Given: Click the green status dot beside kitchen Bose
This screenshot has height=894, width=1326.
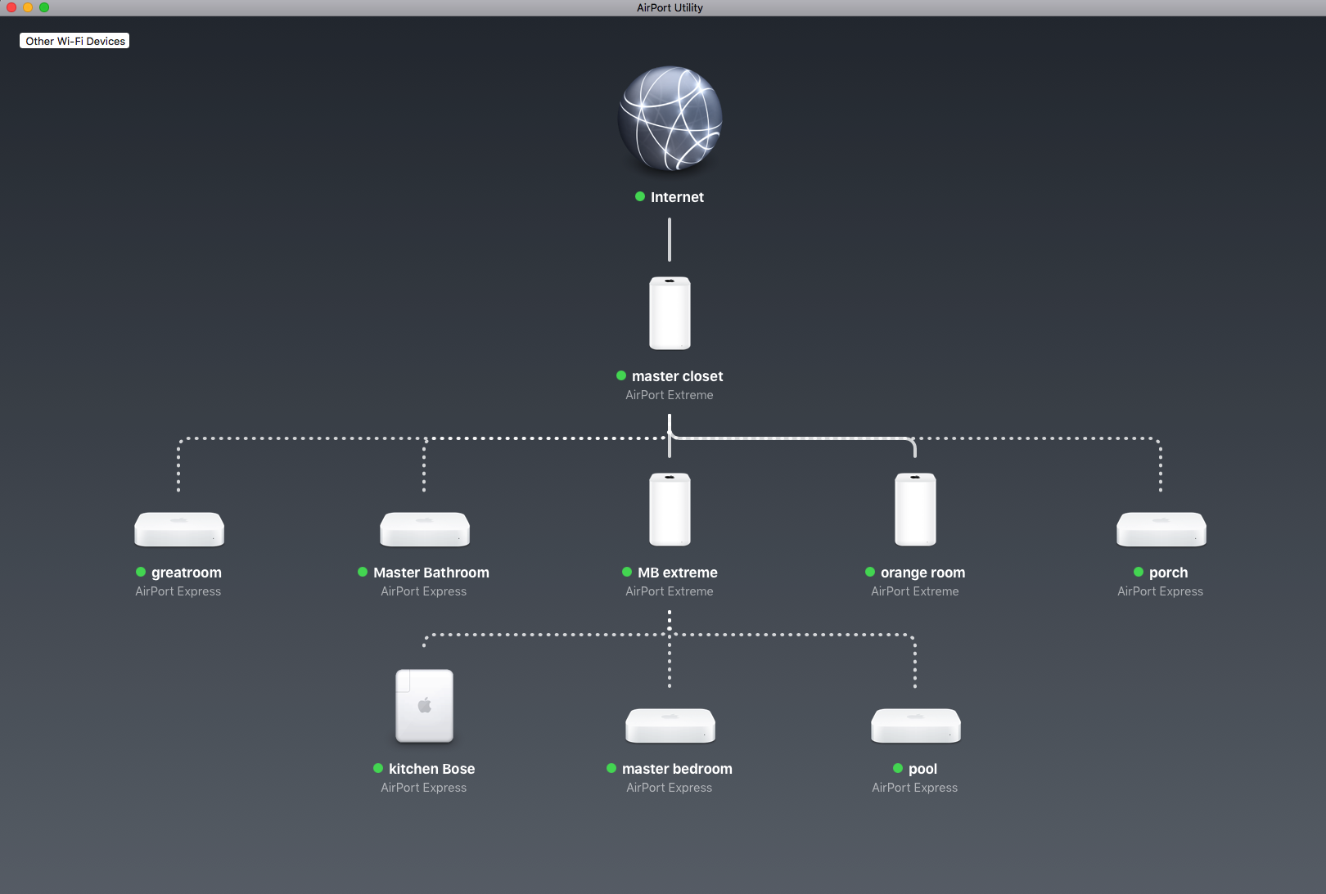Looking at the screenshot, I should [x=378, y=768].
